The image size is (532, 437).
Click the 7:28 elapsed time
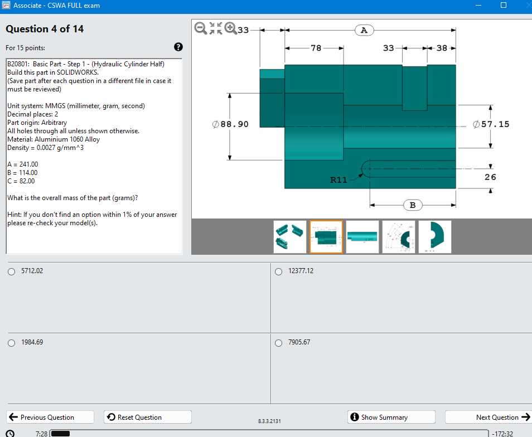41,434
